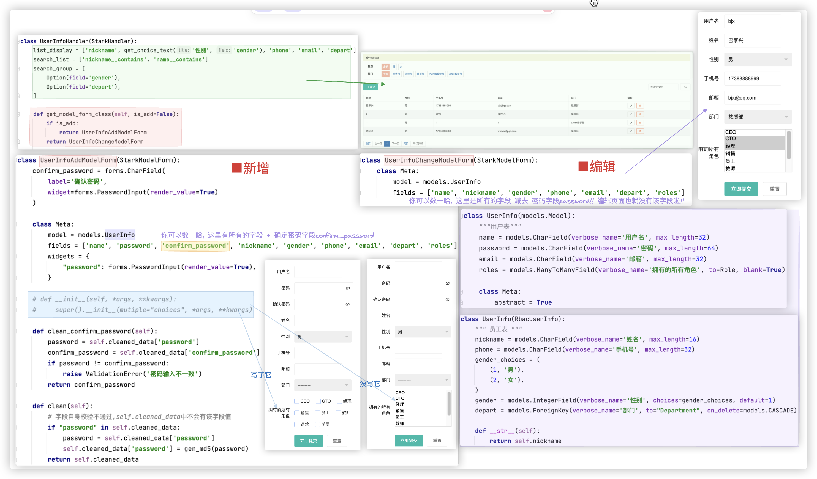
Task: Click the edit pencil for row 巴家兴
Action: pos(631,106)
